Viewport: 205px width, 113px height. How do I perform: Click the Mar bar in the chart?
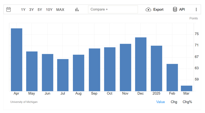(187, 88)
